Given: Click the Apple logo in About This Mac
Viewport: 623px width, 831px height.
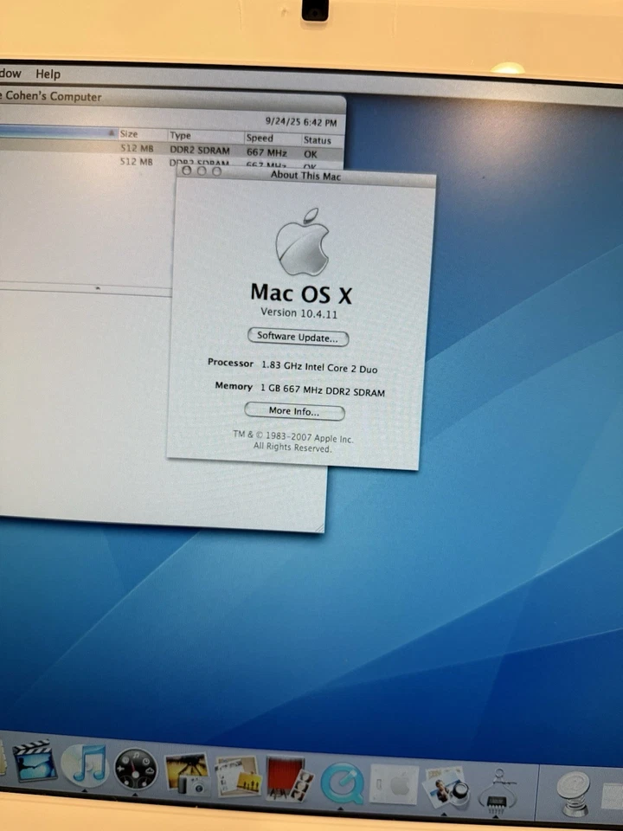Looking at the screenshot, I should (x=303, y=242).
